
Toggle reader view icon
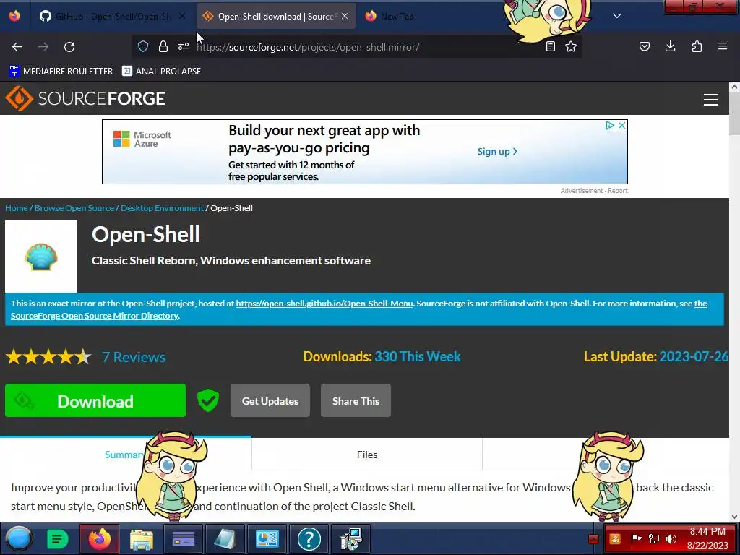coord(550,46)
